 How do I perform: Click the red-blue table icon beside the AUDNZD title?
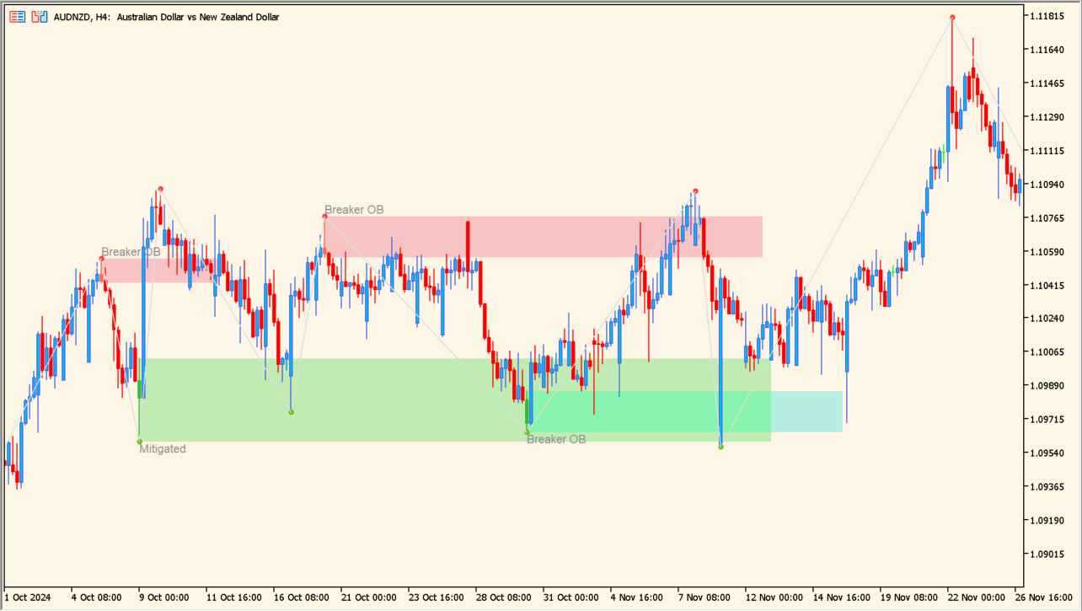pyautogui.click(x=18, y=17)
